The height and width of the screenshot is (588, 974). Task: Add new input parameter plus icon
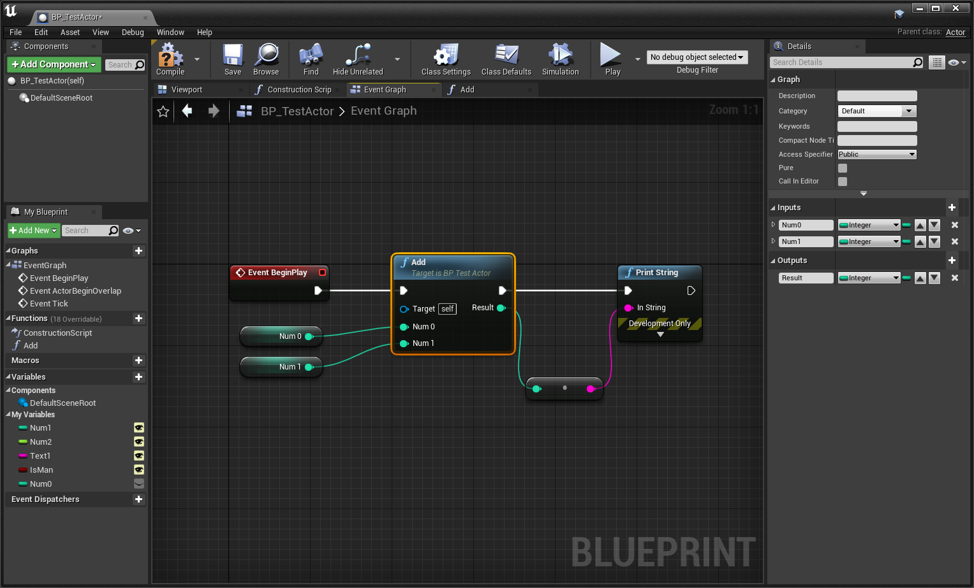point(952,208)
